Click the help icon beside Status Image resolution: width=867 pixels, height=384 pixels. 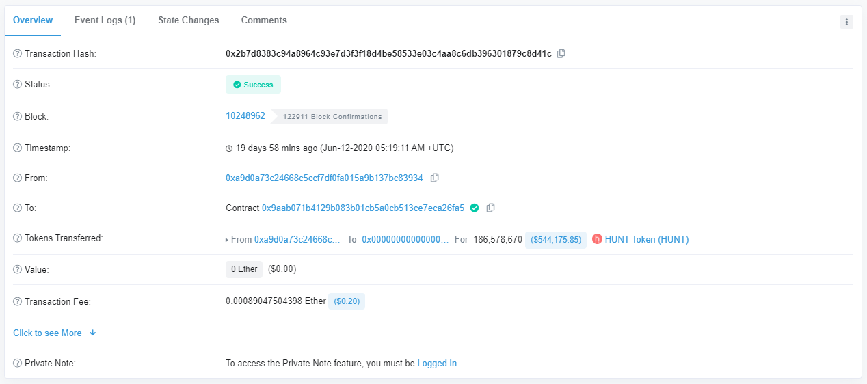point(18,85)
